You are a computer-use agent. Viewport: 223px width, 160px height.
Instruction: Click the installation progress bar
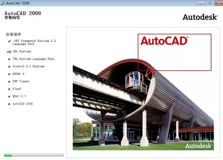[x=34, y=155]
